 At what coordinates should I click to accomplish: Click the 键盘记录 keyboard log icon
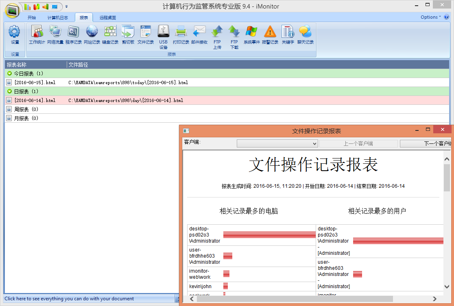click(x=110, y=35)
